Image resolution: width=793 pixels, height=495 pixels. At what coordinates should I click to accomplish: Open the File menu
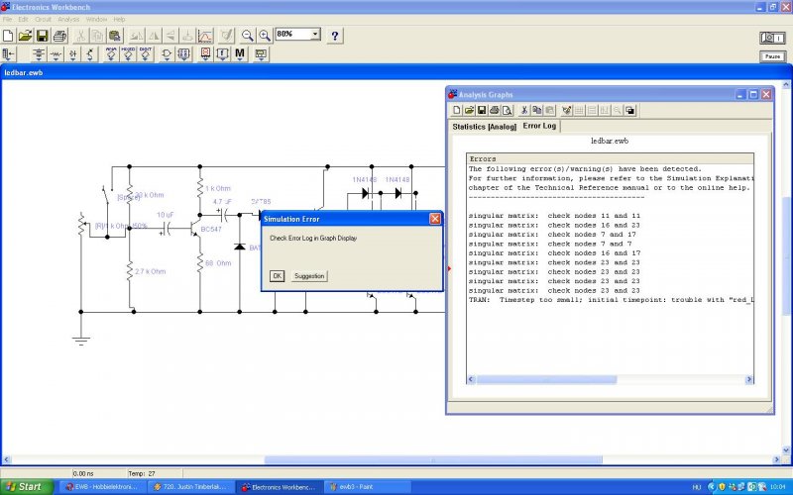coord(7,19)
